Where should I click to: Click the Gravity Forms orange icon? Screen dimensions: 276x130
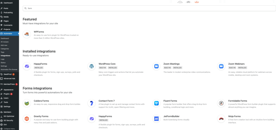[27, 119]
